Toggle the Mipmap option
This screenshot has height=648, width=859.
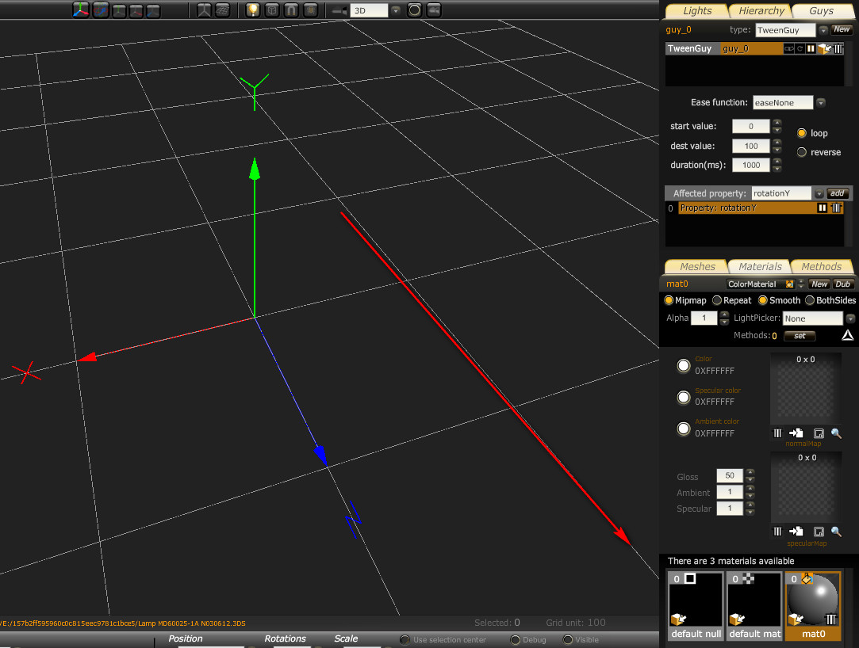[669, 301]
